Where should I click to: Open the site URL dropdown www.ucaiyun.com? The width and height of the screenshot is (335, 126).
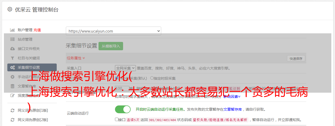pos(113,31)
